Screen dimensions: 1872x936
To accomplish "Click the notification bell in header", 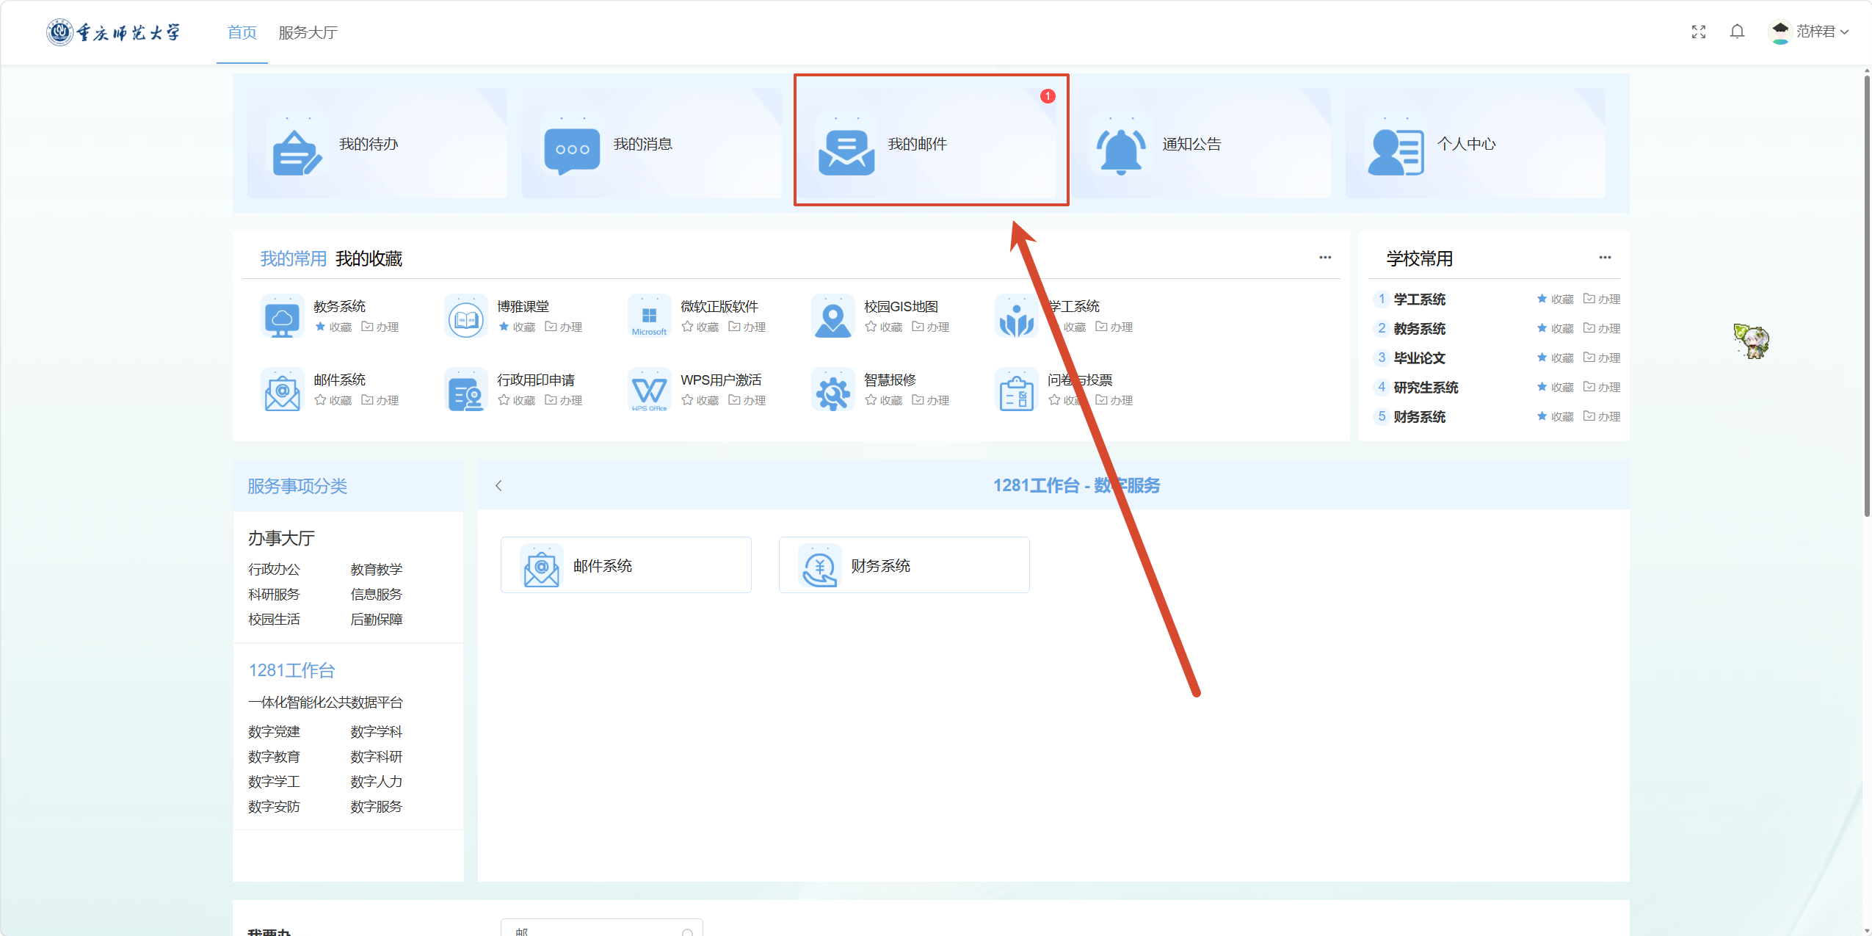I will point(1737,32).
